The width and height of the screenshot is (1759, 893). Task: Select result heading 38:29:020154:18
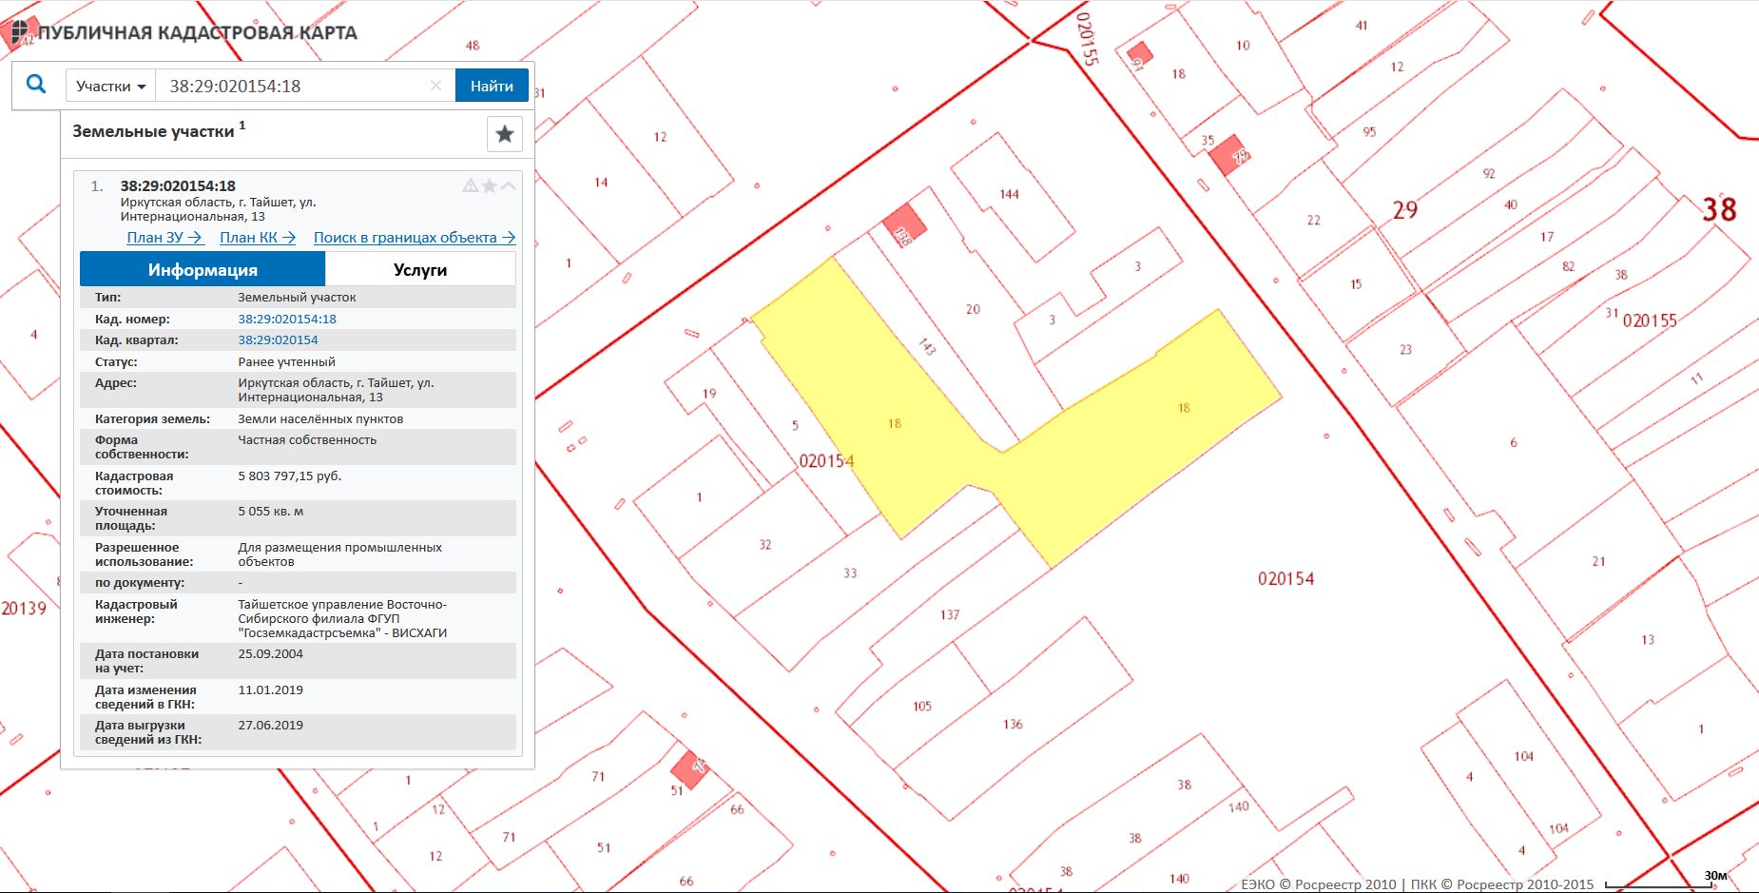[x=178, y=186]
